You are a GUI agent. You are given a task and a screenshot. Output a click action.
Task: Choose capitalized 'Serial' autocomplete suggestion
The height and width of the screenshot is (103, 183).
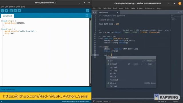tap(131, 86)
